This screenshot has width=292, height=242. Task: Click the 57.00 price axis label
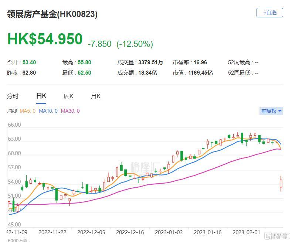(14, 167)
